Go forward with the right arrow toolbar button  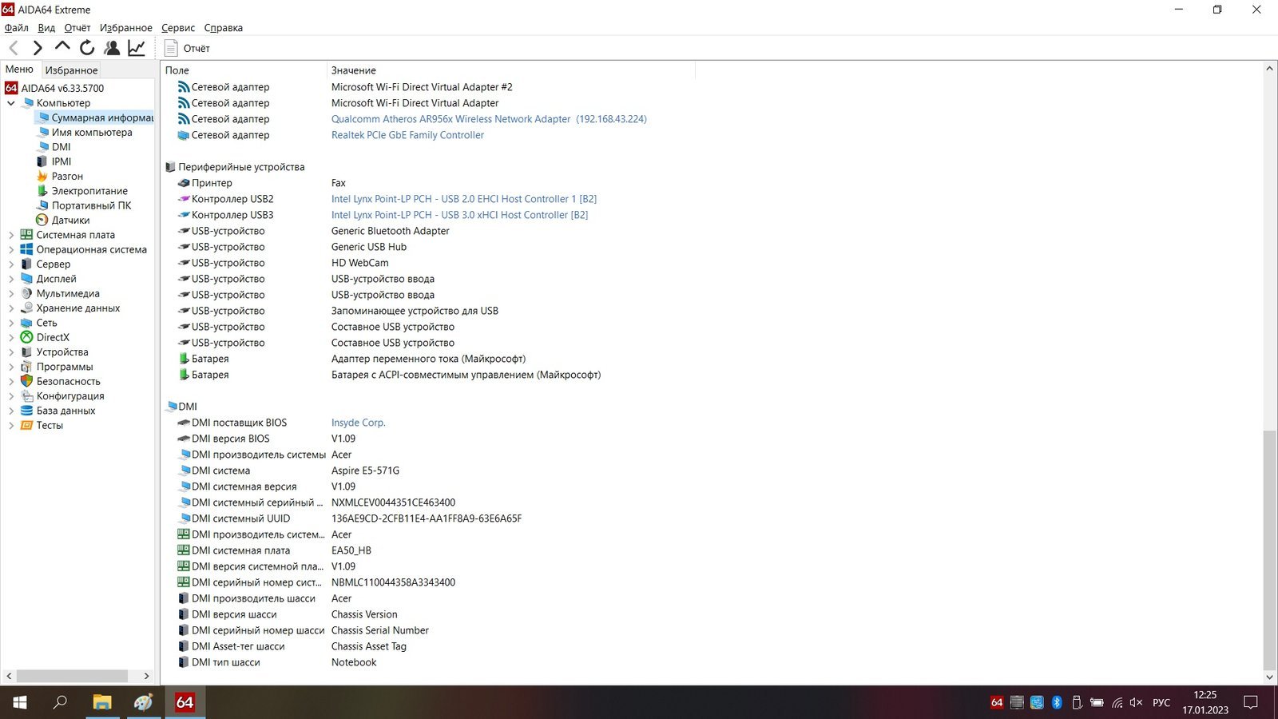click(38, 48)
